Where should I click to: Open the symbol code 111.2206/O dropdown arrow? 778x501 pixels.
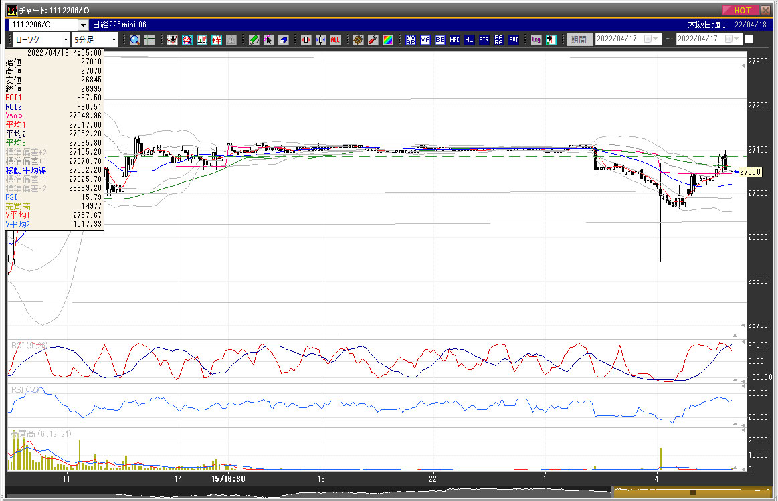[x=84, y=25]
